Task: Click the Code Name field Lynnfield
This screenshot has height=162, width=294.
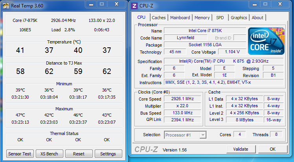Action: click(186, 38)
